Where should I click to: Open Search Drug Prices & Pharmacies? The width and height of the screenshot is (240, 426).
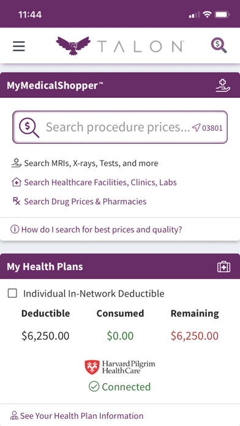click(x=85, y=201)
